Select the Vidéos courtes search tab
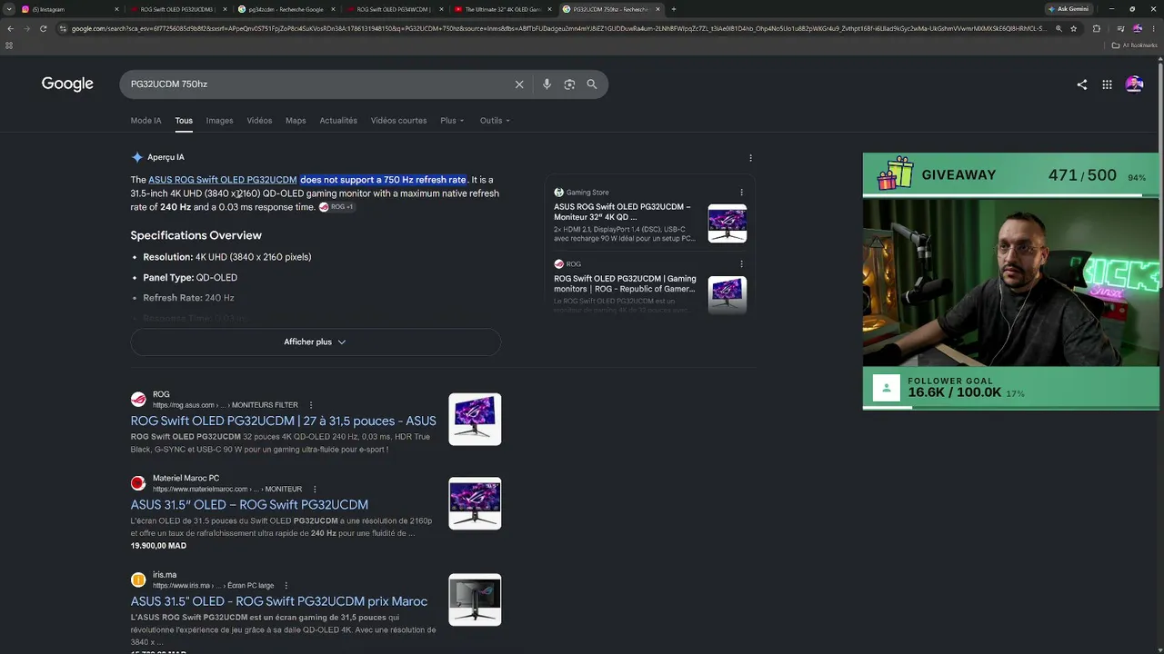This screenshot has height=654, width=1164. 398,121
